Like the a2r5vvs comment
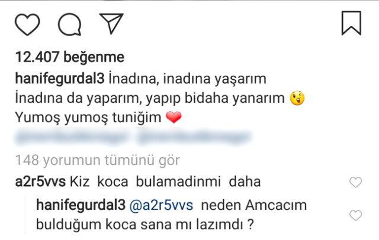379x240 pixels. coord(355,182)
